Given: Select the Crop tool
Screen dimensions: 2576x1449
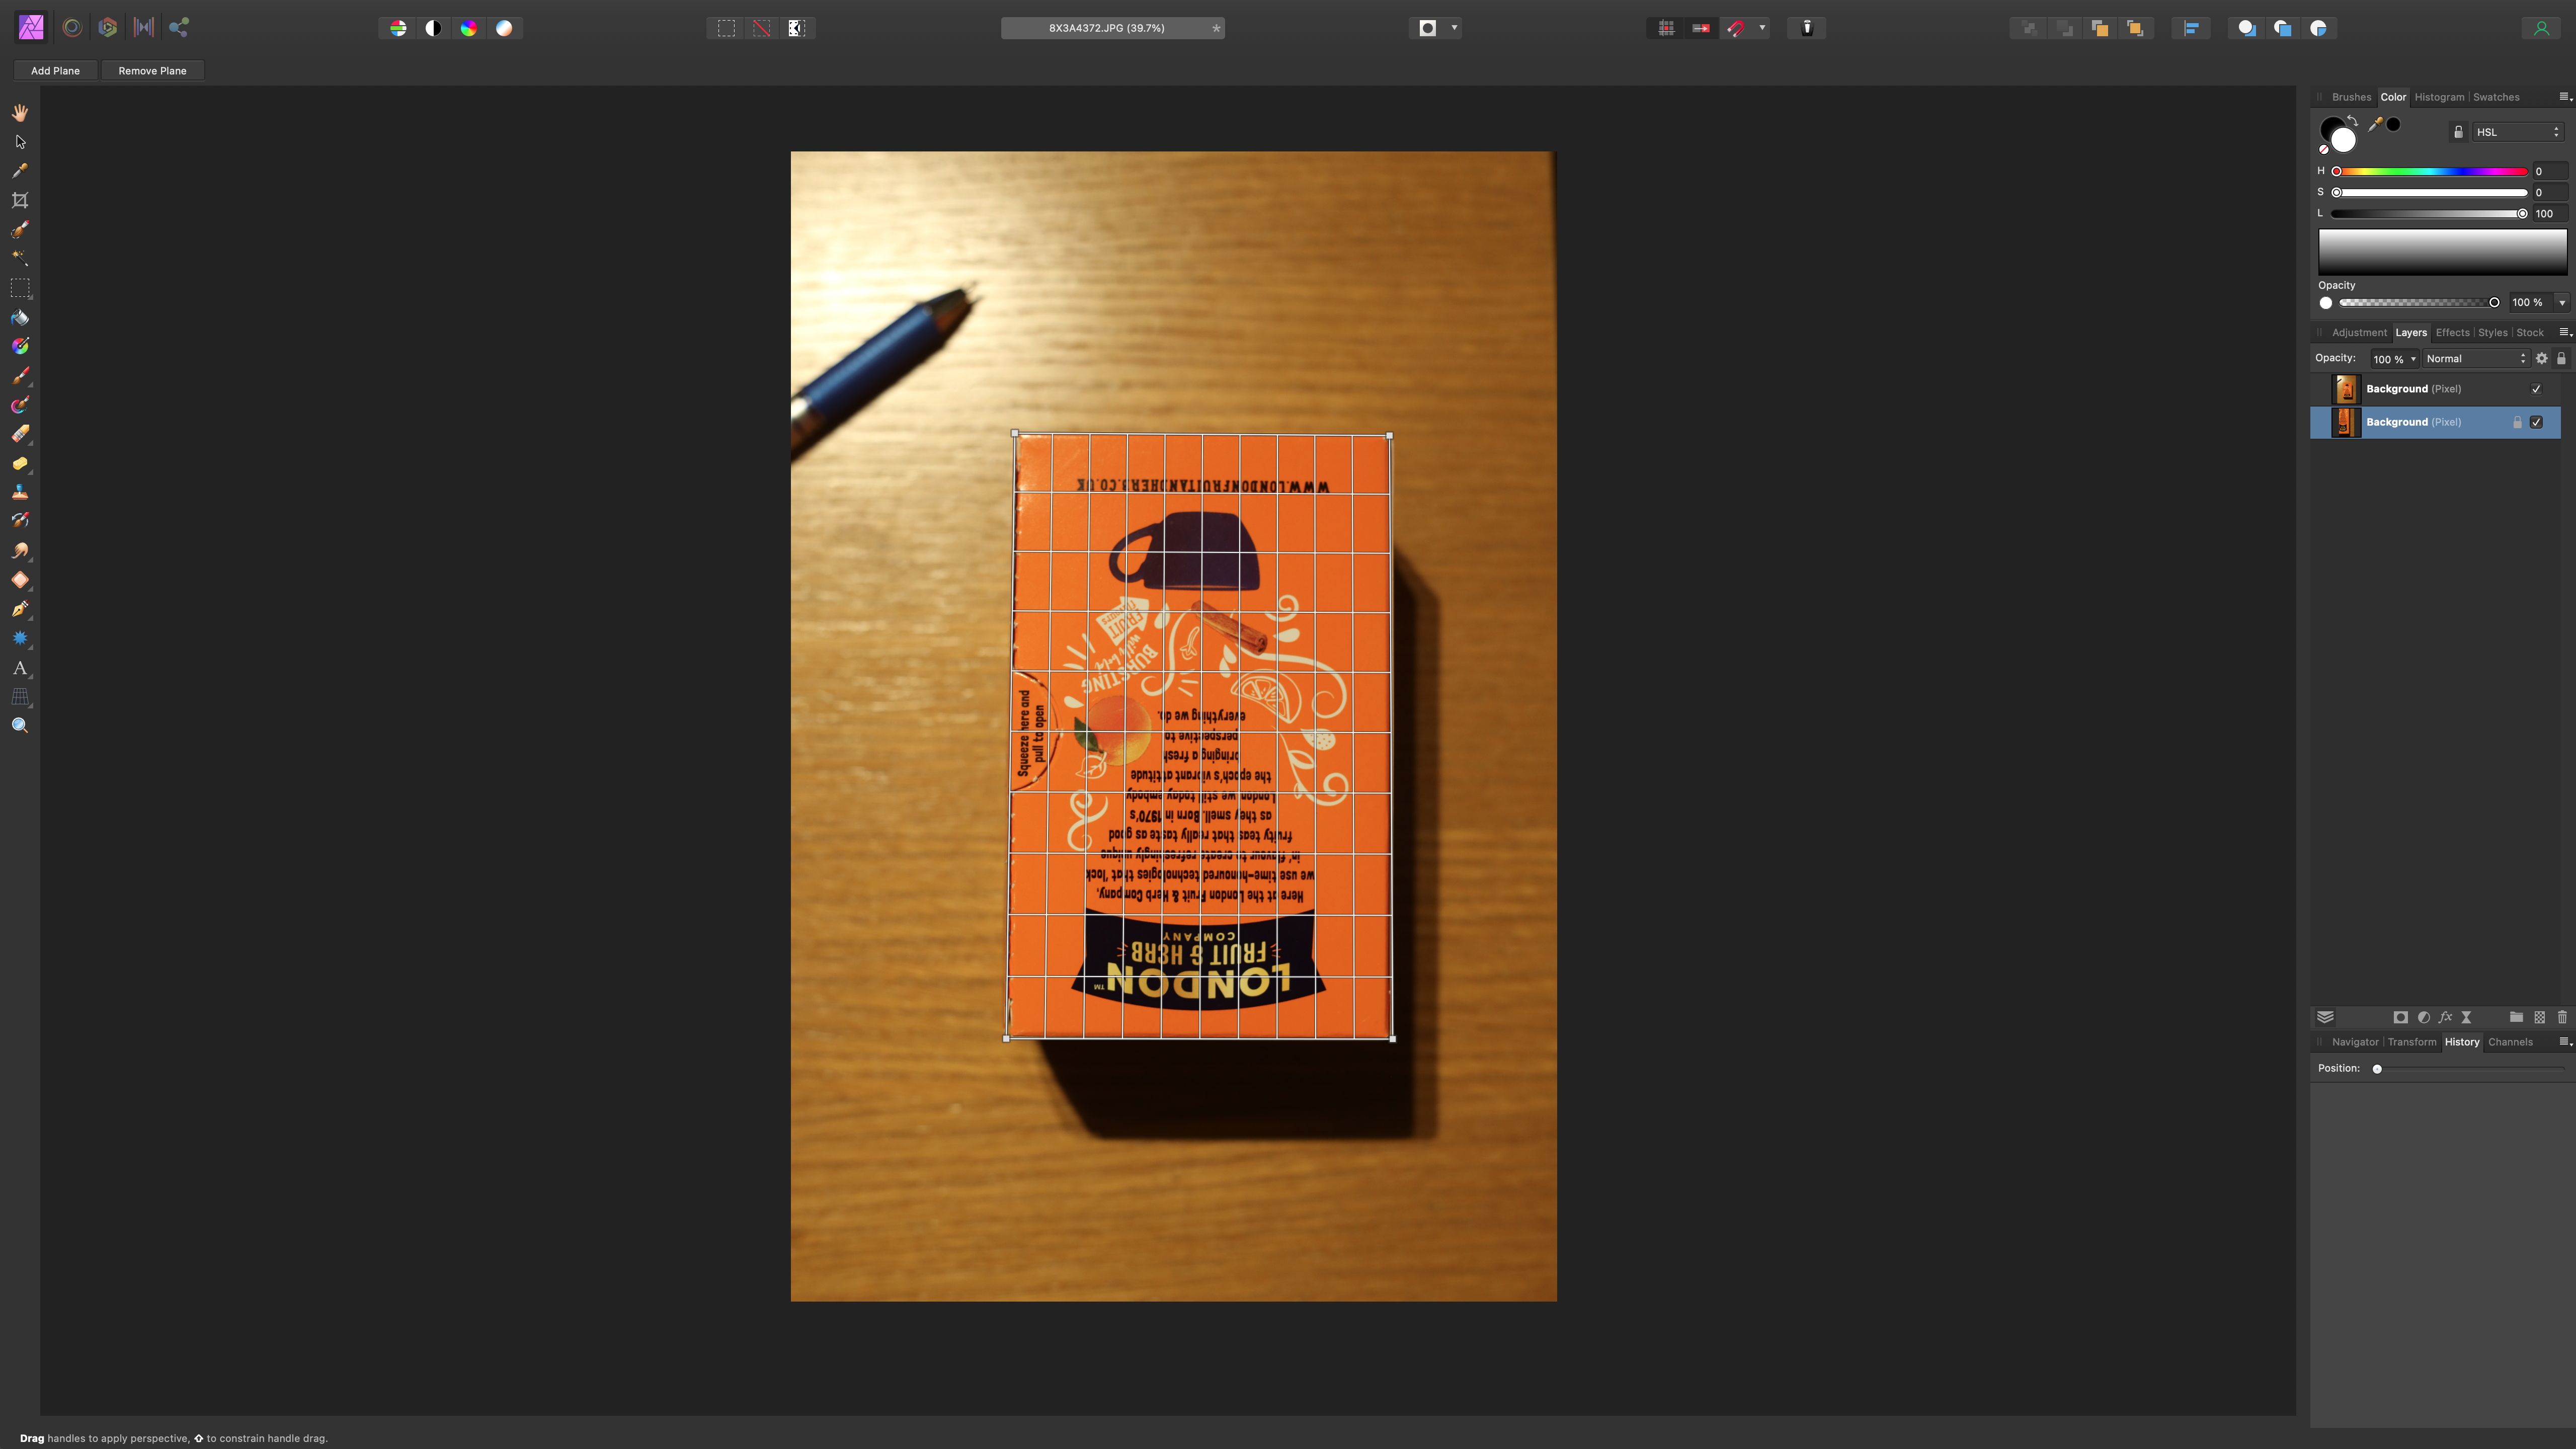Looking at the screenshot, I should [20, 200].
